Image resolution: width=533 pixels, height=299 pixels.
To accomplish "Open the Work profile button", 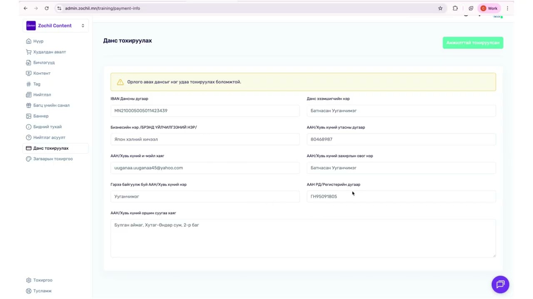I will (489, 8).
